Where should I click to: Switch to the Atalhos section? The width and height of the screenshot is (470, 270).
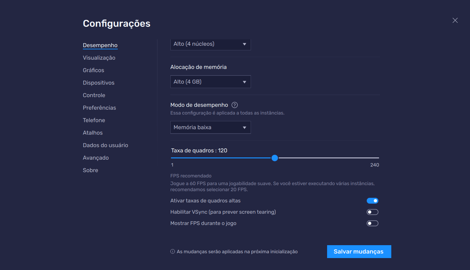click(93, 133)
